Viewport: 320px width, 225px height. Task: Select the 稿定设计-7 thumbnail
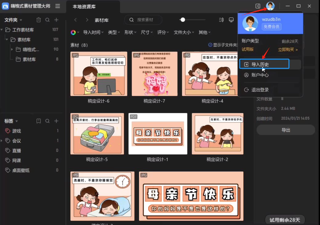tap(154, 74)
